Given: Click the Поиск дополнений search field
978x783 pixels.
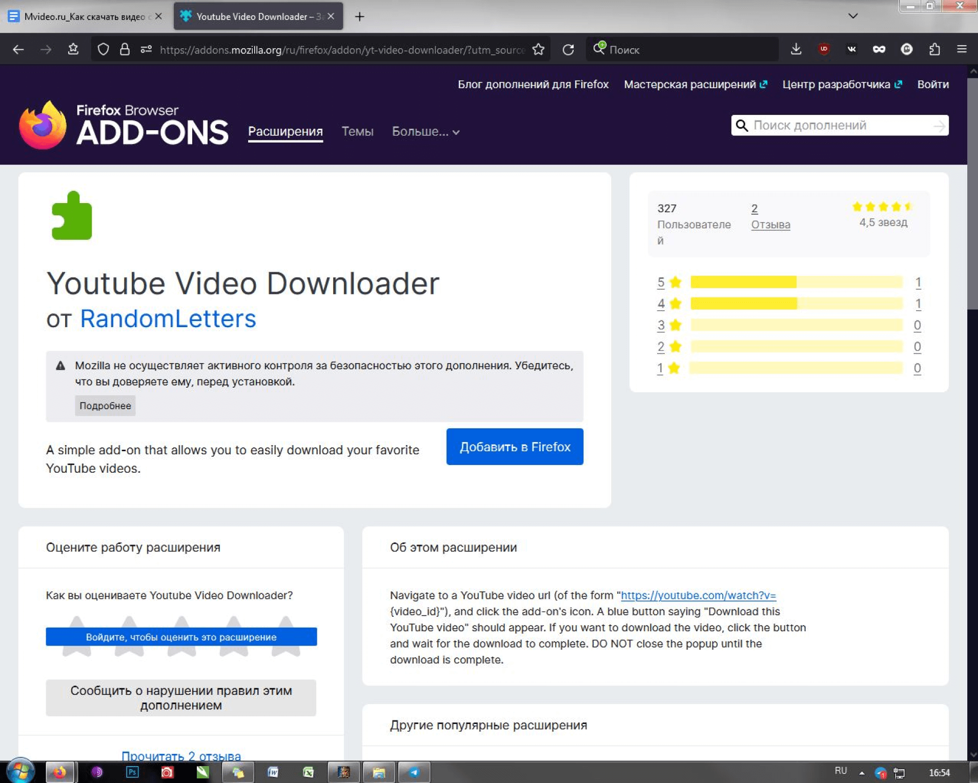Looking at the screenshot, I should pos(840,126).
